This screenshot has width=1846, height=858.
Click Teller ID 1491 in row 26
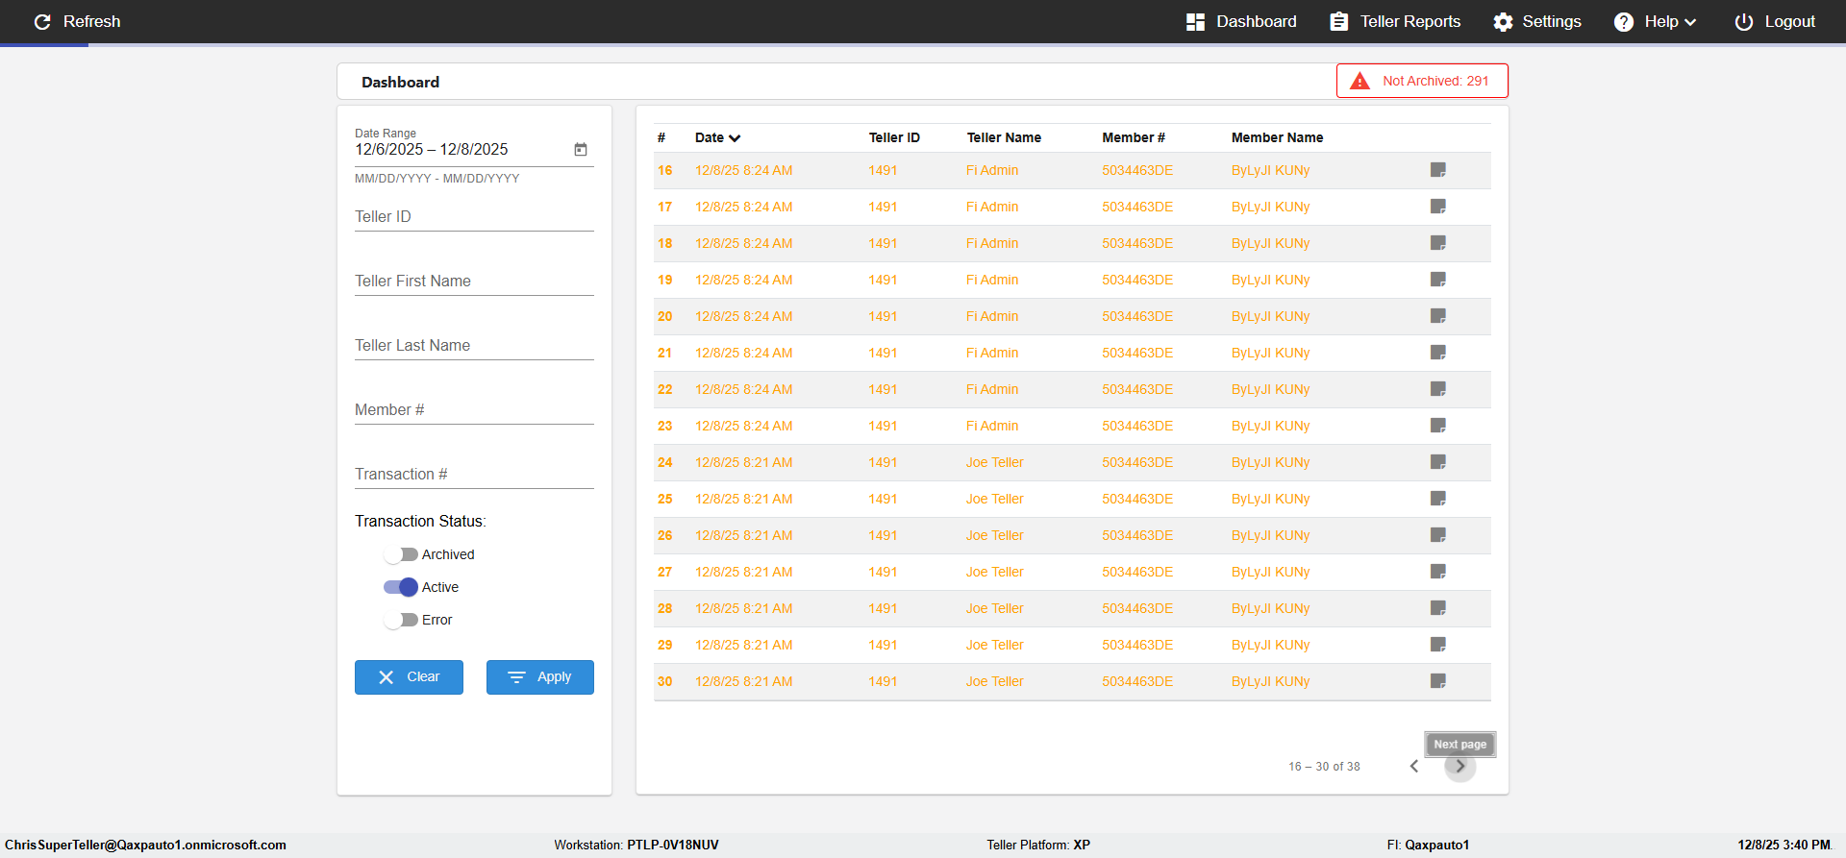pos(883,535)
